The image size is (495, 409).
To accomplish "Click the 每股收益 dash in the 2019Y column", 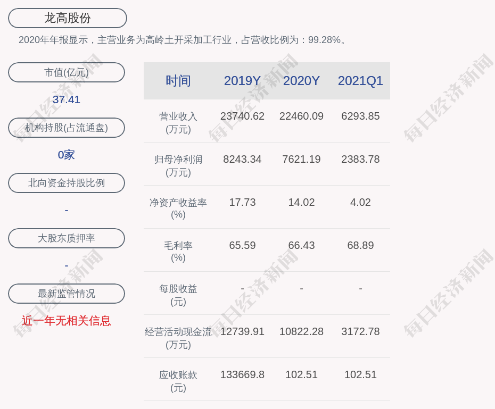I will click(x=242, y=289).
